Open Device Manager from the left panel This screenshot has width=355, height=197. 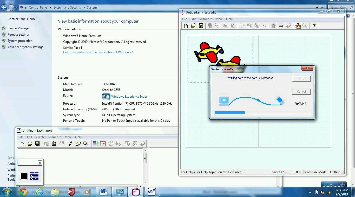(x=18, y=28)
